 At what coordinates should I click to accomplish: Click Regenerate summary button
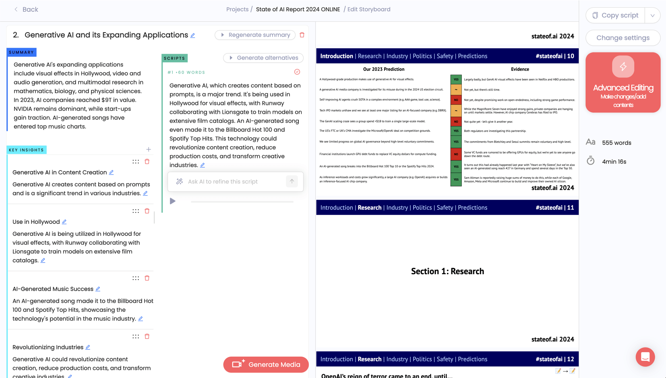click(x=255, y=35)
